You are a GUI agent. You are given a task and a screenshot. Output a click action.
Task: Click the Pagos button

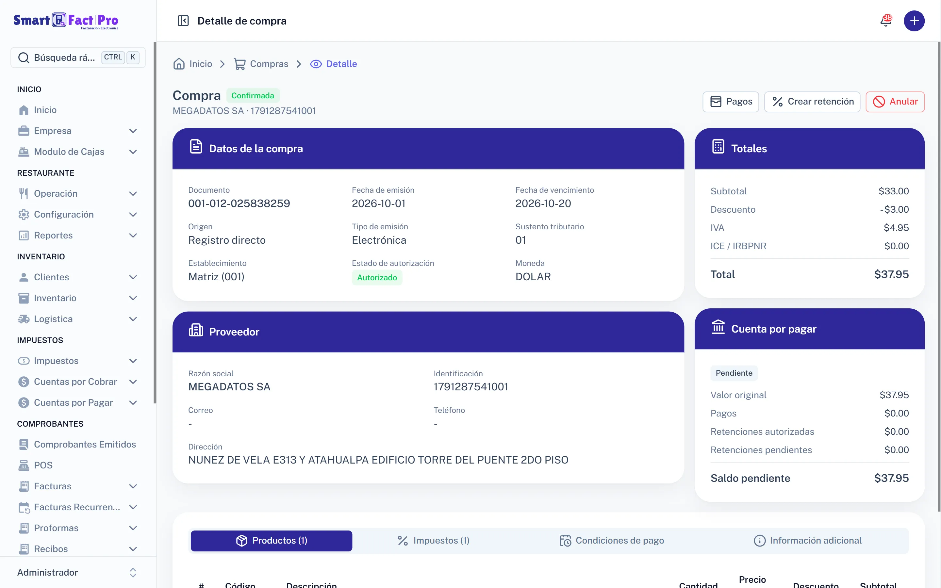point(731,102)
